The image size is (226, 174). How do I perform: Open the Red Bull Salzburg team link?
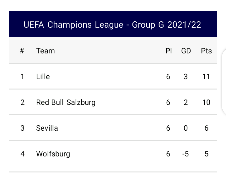(66, 102)
